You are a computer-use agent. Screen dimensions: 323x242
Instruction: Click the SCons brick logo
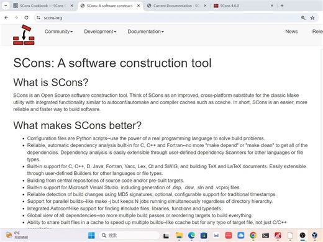[24, 35]
